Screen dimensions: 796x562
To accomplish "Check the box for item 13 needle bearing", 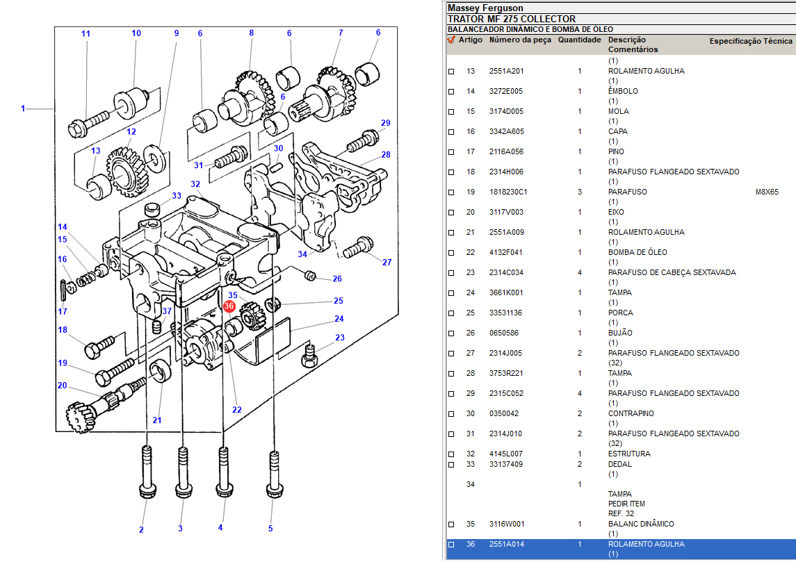I will click(x=451, y=72).
